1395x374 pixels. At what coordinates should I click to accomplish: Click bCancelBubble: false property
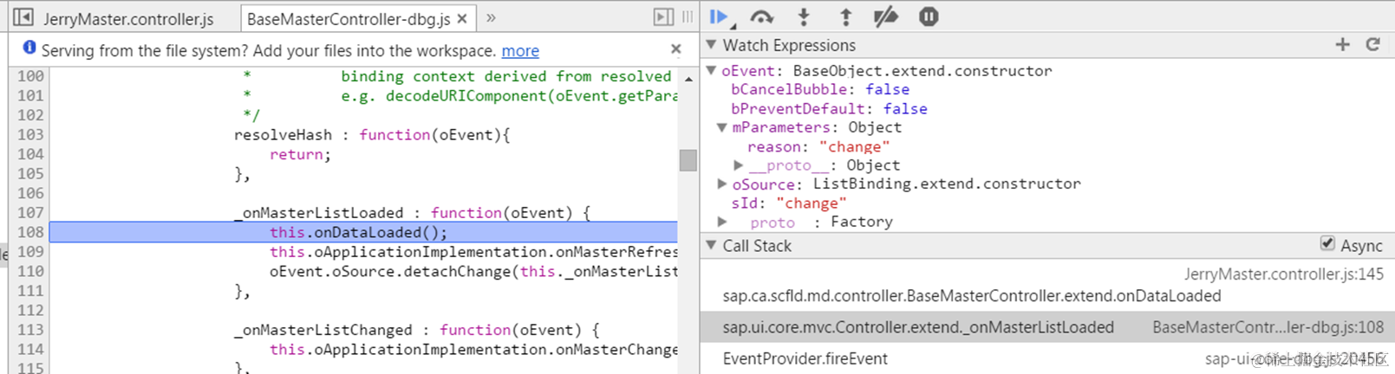pos(820,89)
